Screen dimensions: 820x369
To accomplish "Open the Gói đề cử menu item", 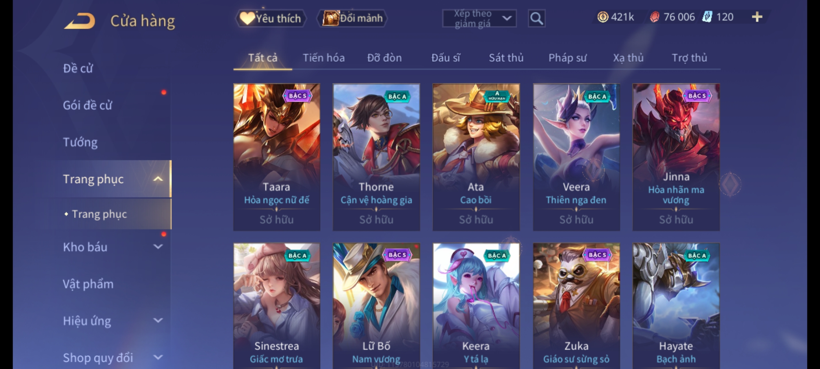I will 87,105.
